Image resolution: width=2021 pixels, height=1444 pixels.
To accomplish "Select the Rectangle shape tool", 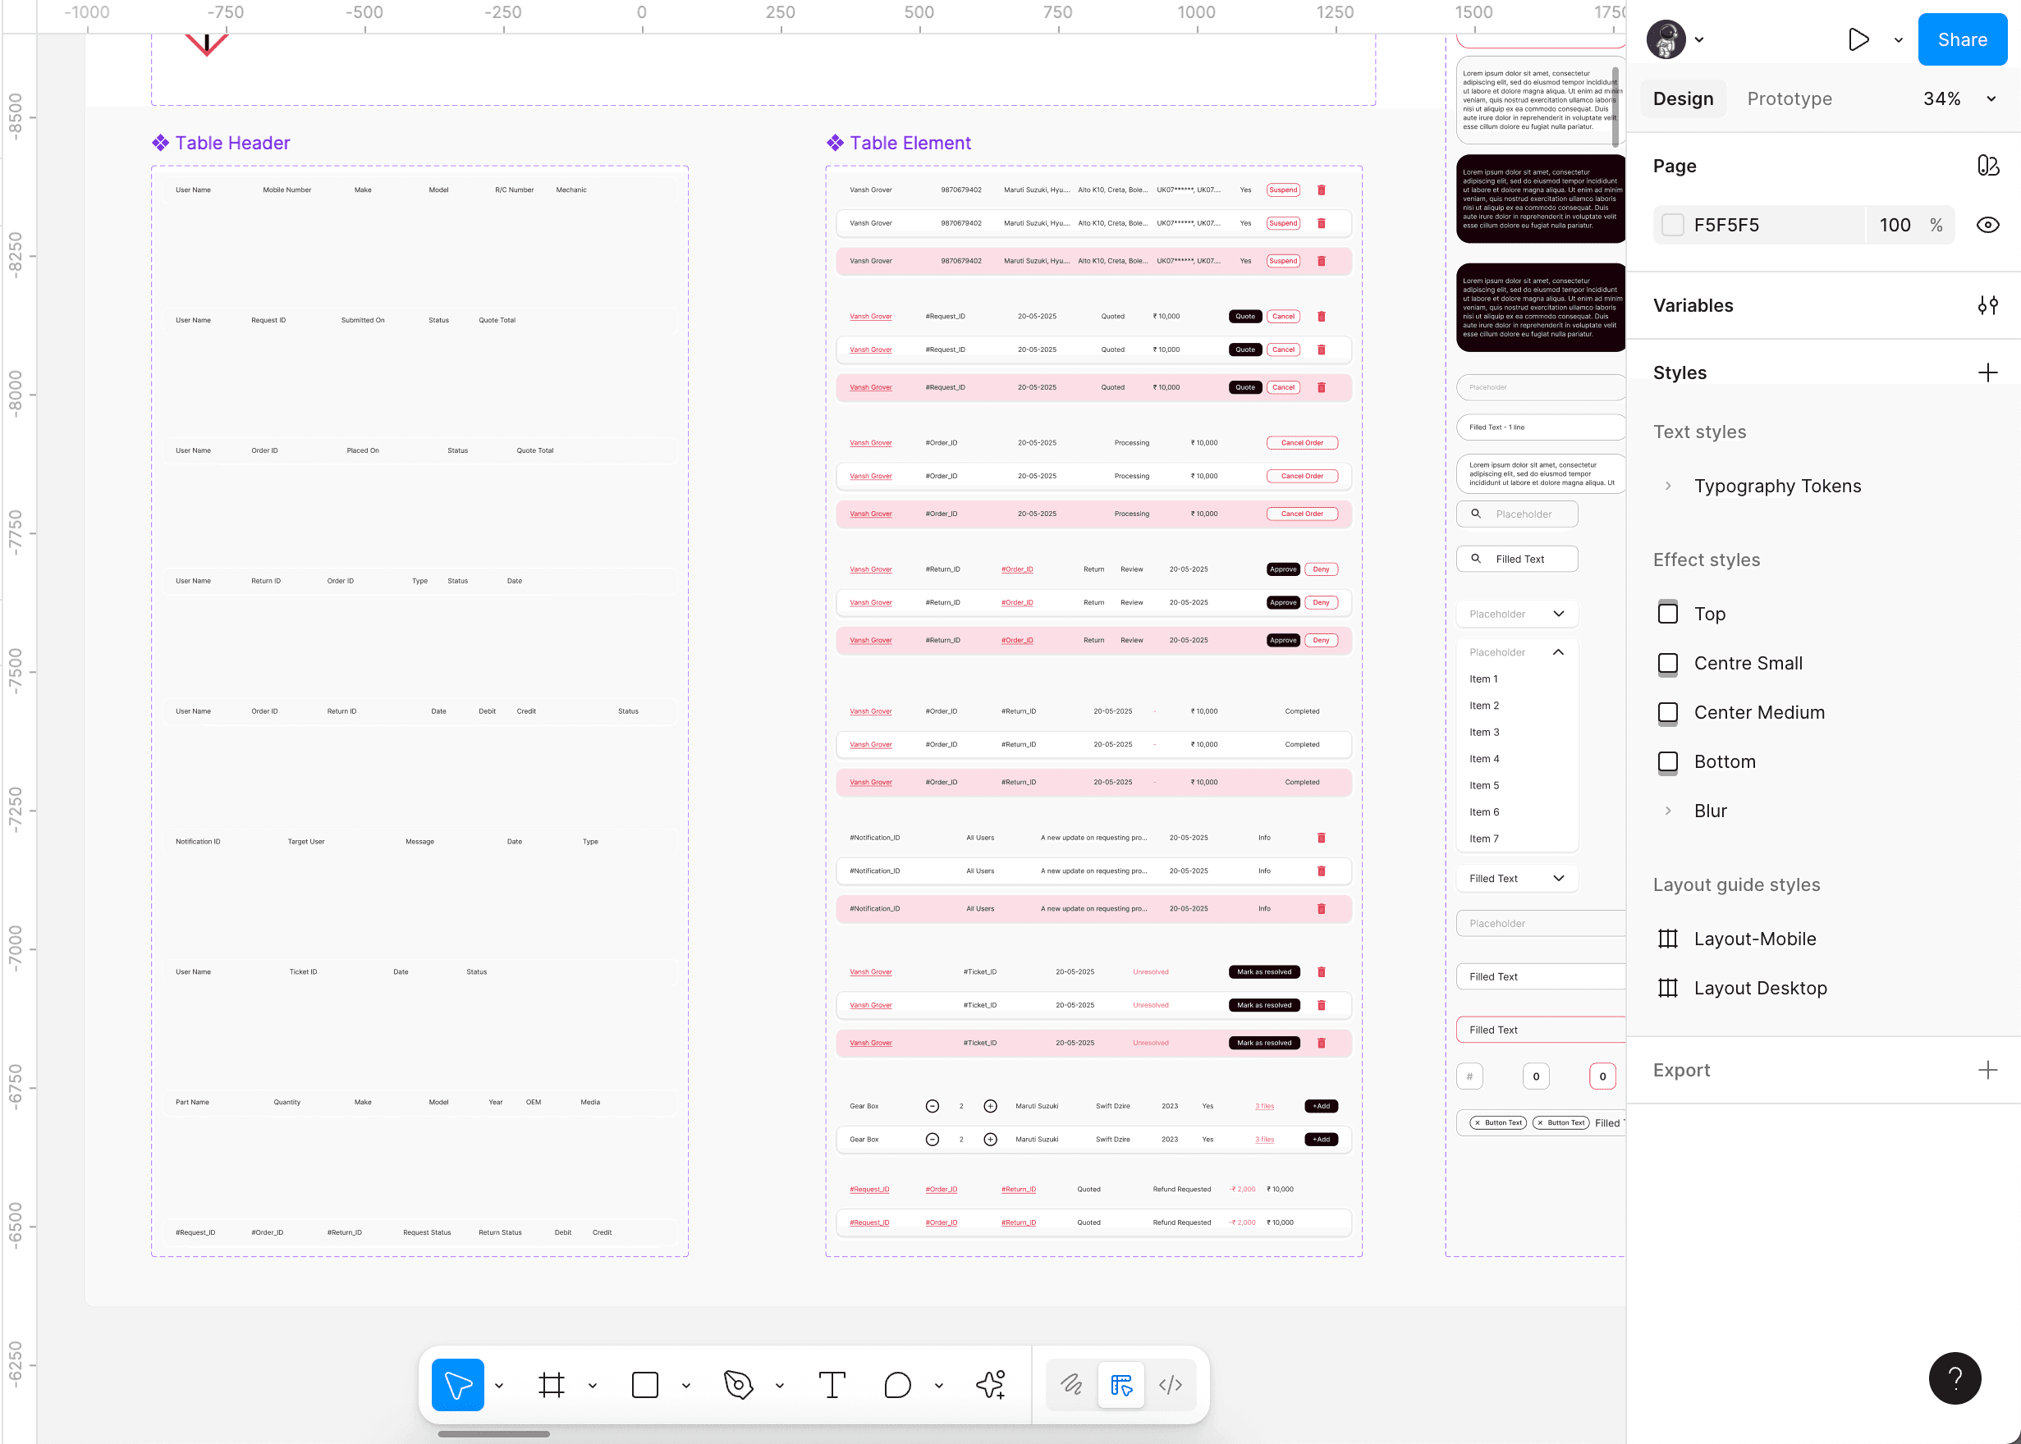I will point(645,1384).
